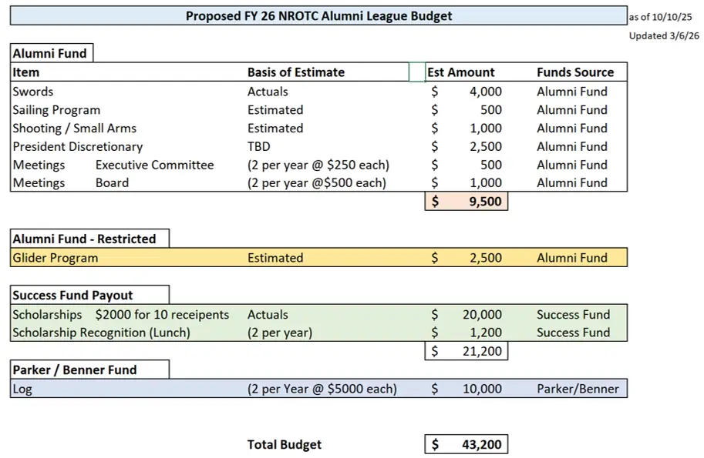Select the "Success Fund Payout" section heading
This screenshot has height=458, width=704.
pyautogui.click(x=73, y=296)
